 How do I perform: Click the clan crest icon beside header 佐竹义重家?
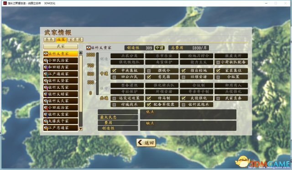[89, 48]
